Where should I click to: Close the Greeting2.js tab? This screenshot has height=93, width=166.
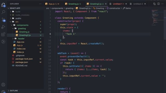click(x=106, y=4)
